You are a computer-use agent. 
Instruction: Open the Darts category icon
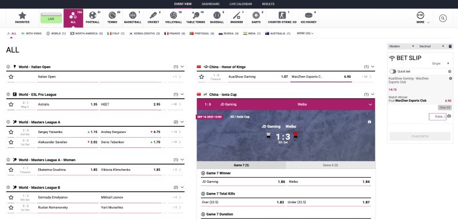click(256, 15)
